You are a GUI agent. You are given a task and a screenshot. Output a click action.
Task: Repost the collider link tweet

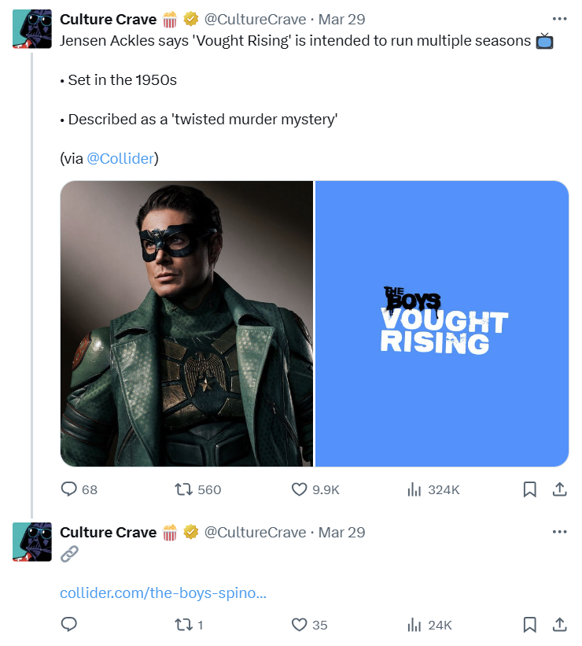point(183,625)
